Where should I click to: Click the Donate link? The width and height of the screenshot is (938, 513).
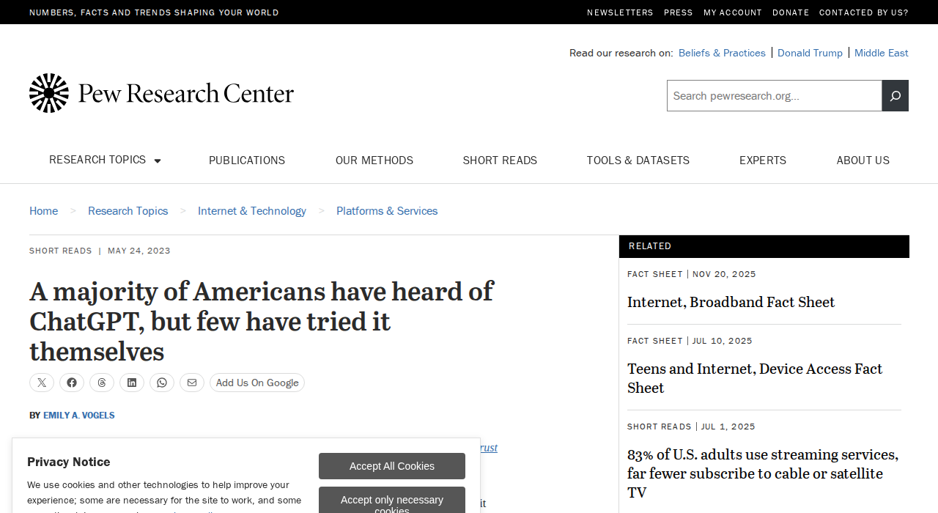791,12
